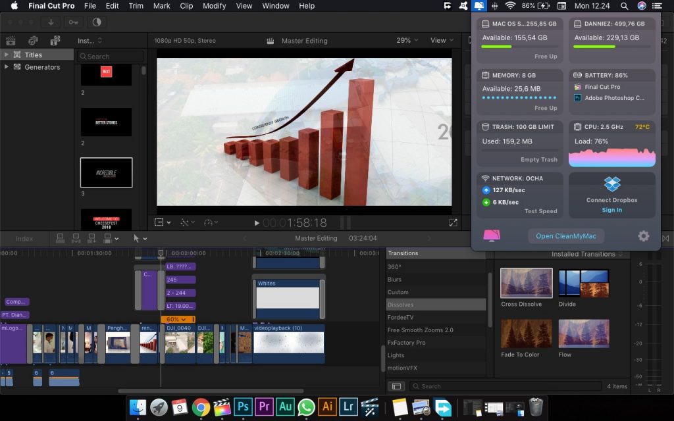Select the Cross Dissolve transition thumbnail
Screen dimensions: 674x421
(526, 283)
